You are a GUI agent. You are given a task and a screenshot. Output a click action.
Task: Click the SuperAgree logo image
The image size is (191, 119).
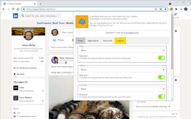[82, 22]
